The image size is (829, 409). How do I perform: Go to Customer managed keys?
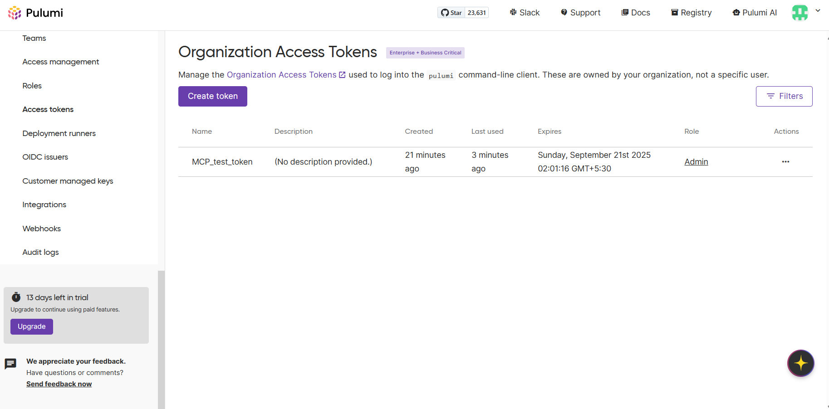tap(68, 181)
